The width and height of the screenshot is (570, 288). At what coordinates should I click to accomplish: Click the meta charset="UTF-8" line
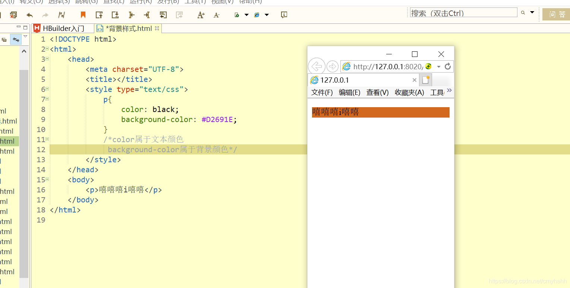tap(135, 69)
